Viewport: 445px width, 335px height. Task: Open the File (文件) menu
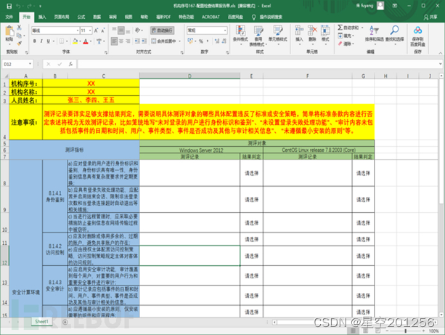click(x=9, y=17)
